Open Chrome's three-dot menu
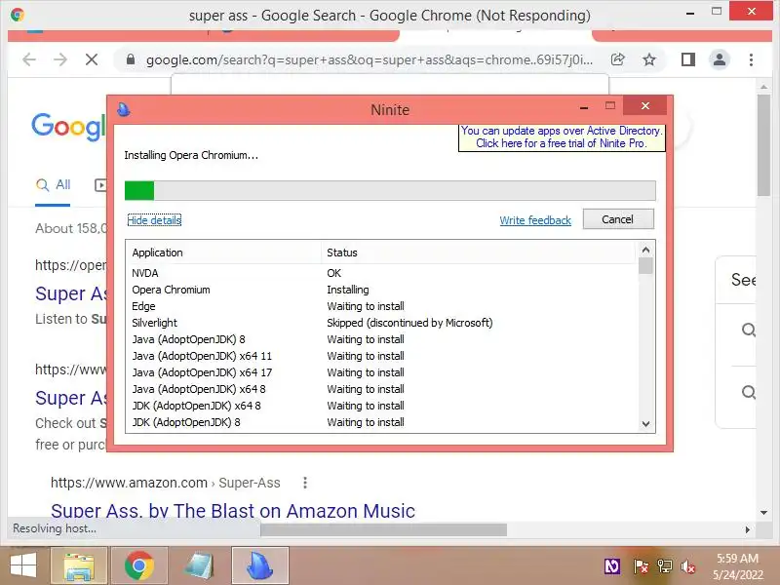Viewport: 780px width, 585px height. 751,60
